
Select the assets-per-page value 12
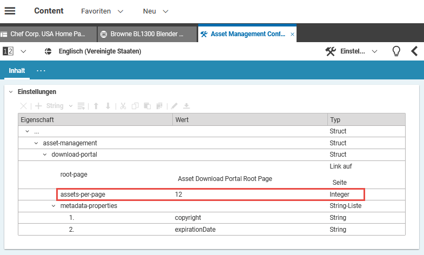(178, 194)
